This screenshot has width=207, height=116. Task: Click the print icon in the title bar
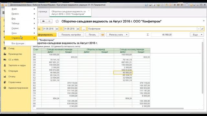pos(150,5)
